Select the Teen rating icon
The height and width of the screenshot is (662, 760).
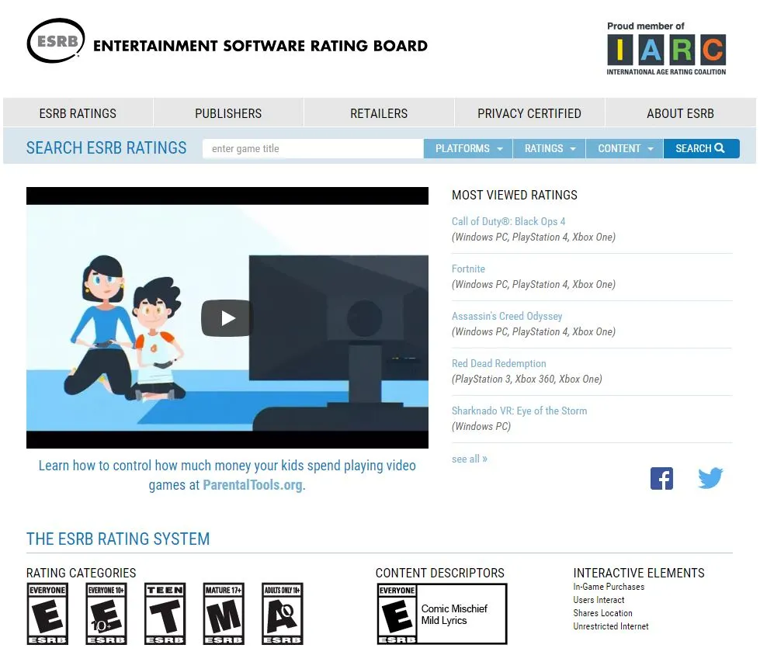(x=165, y=613)
